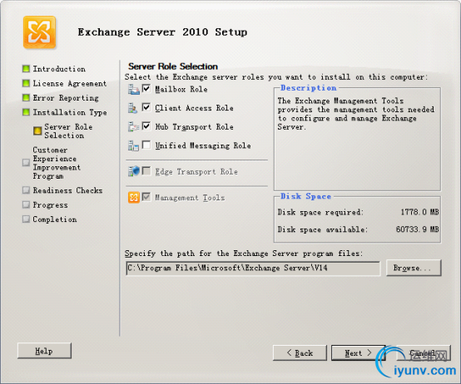Open the Browse... path dialog
The width and height of the screenshot is (461, 384).
click(x=414, y=268)
